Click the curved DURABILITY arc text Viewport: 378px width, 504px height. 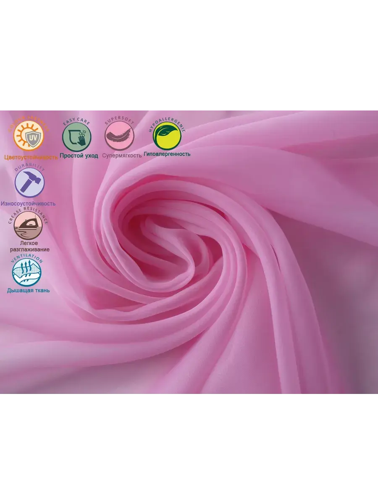click(29, 169)
